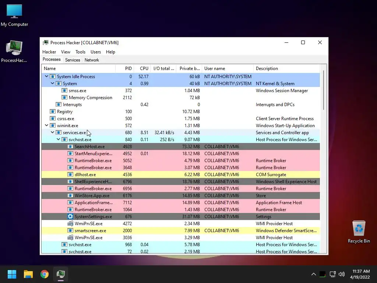Sort by the I/O total column header
This screenshot has width=377, height=283.
point(163,68)
